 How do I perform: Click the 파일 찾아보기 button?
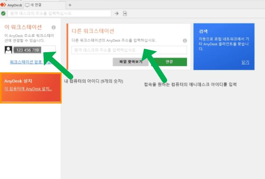(130, 62)
